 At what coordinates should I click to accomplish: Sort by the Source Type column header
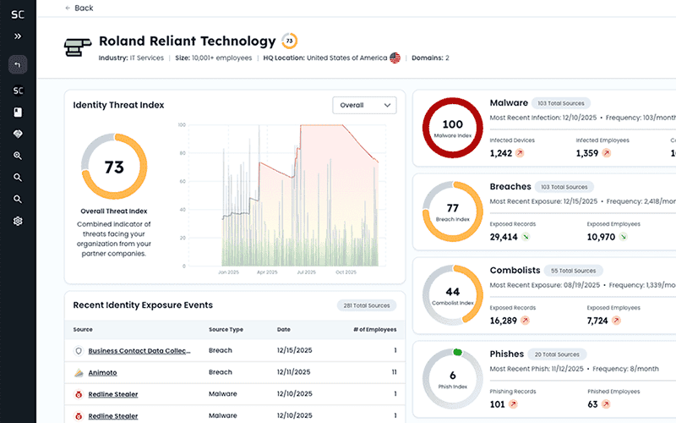(x=226, y=330)
